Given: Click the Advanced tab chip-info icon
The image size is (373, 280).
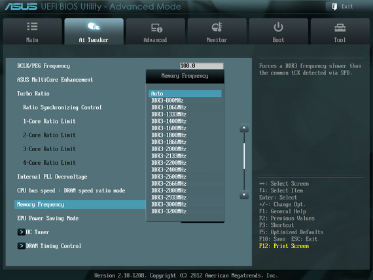Looking at the screenshot, I should (157, 27).
